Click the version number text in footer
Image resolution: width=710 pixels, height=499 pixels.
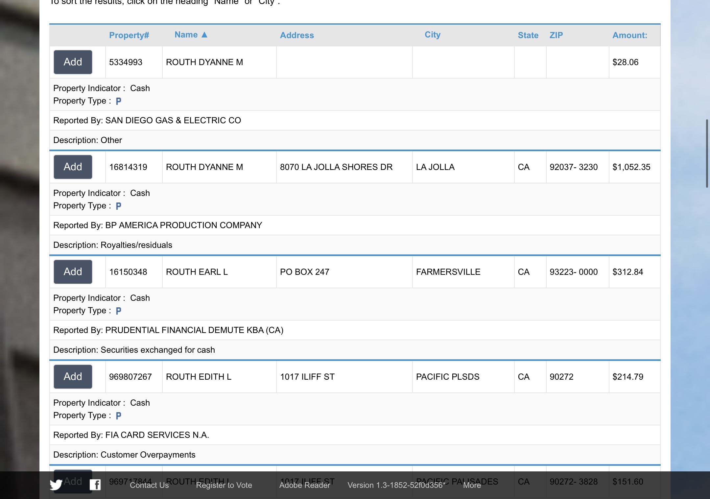tap(396, 485)
